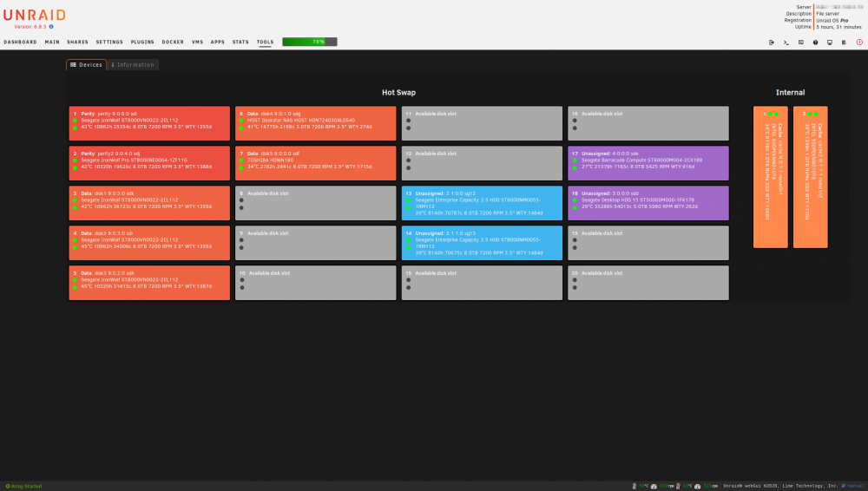Open the log viewer icon in header
This screenshot has height=491, width=868.
pos(845,42)
